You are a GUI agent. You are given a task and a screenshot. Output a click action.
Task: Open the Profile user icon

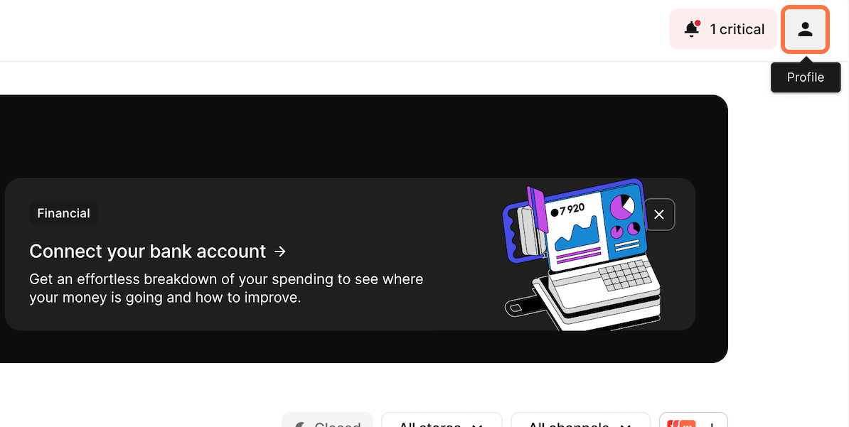click(x=805, y=29)
